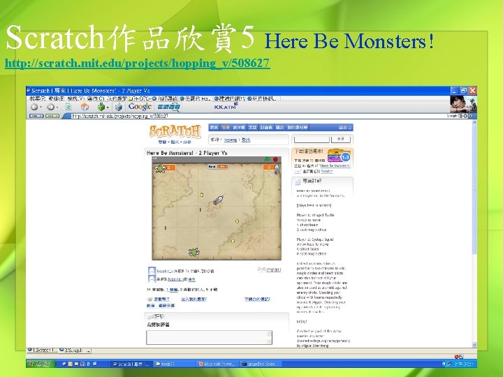Image resolution: width=503 pixels, height=377 pixels.
Task: Click the 'flag as inappropriate' link
Action: pos(257,299)
